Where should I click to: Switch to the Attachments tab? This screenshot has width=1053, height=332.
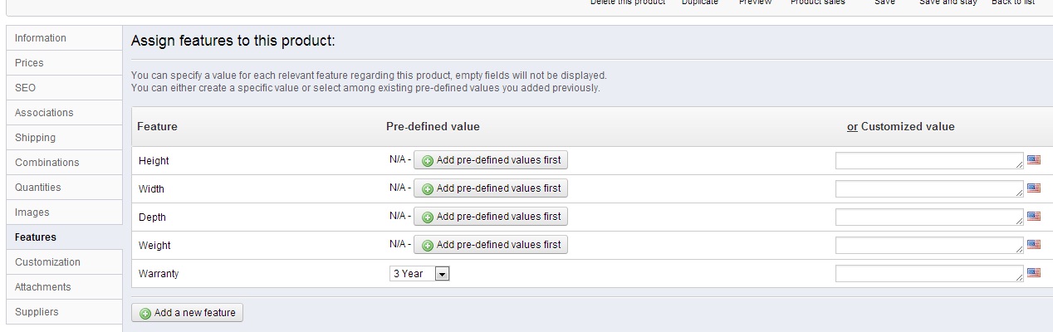click(43, 287)
